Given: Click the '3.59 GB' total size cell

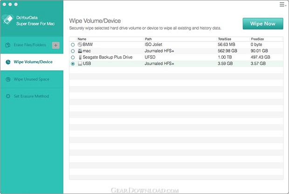Looking at the screenshot, I should point(225,64).
